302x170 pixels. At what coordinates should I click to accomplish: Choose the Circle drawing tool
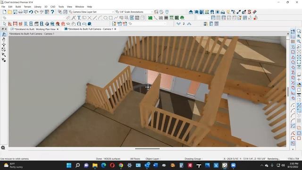click(x=105, y=18)
